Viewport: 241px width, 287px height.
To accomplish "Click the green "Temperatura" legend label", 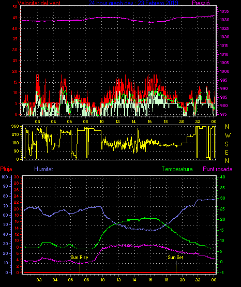I will [177, 169].
